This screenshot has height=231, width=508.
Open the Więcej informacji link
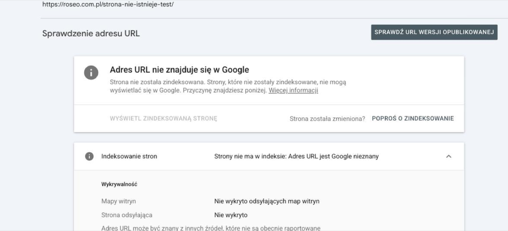pyautogui.click(x=293, y=91)
